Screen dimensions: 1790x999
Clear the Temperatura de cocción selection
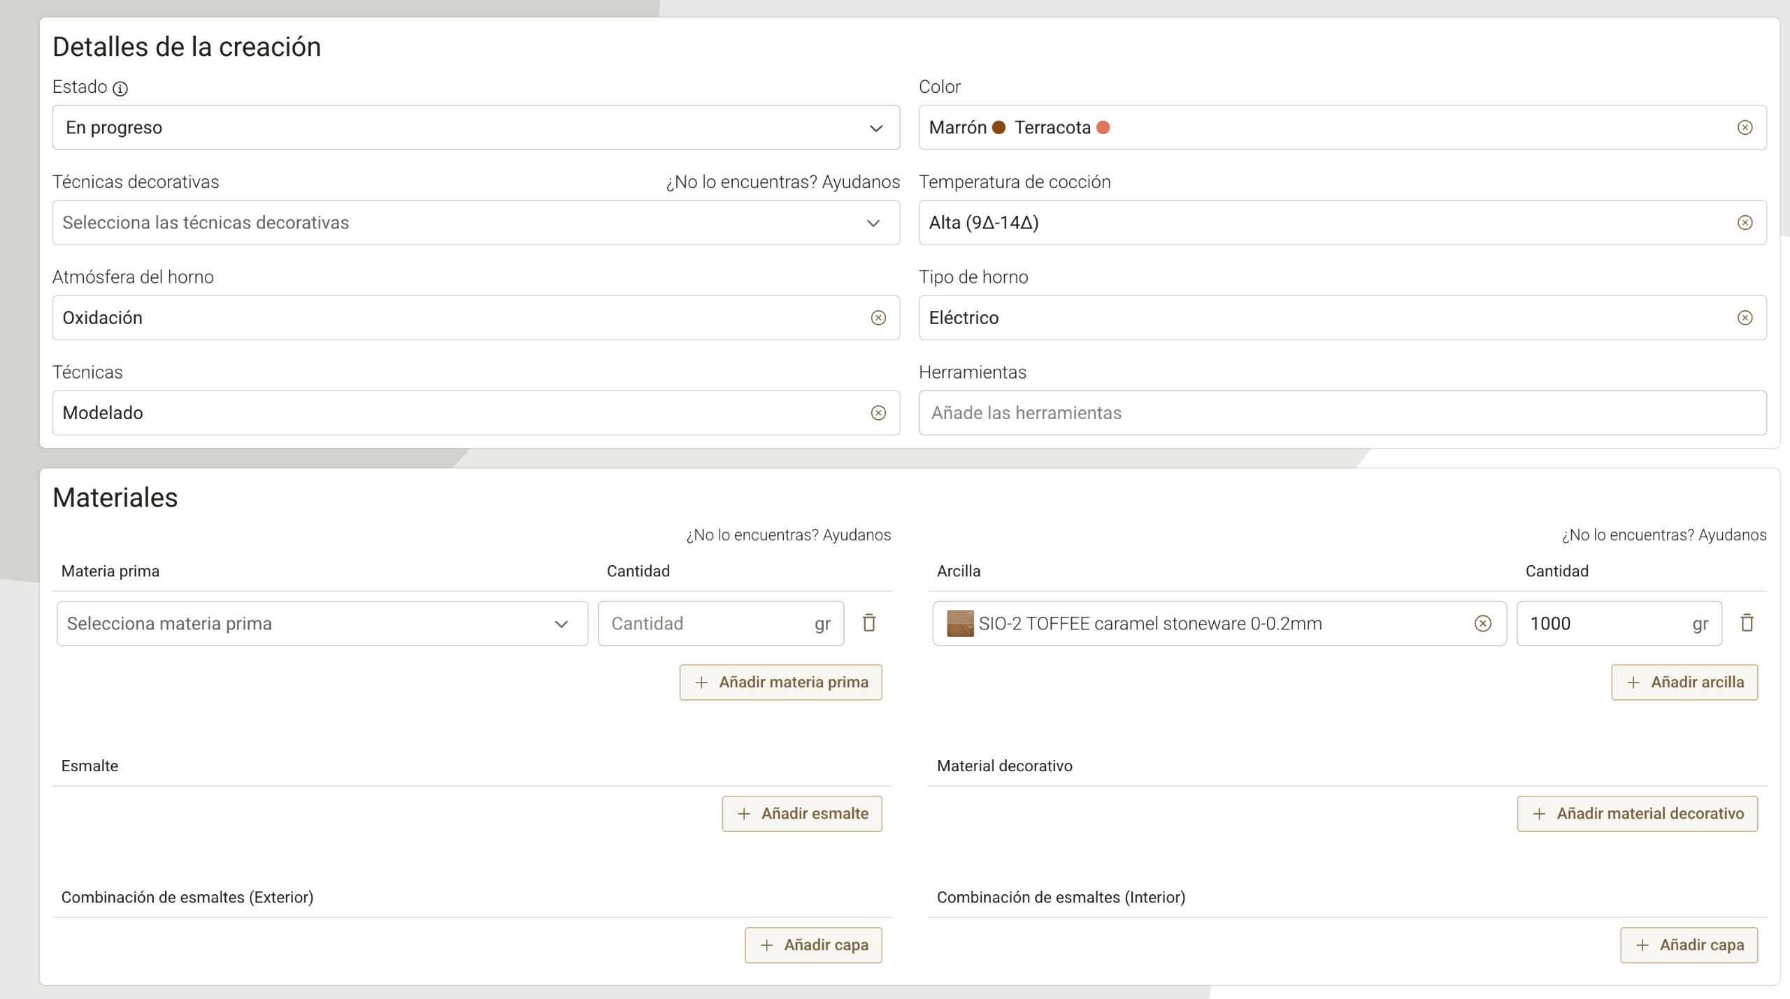point(1745,223)
